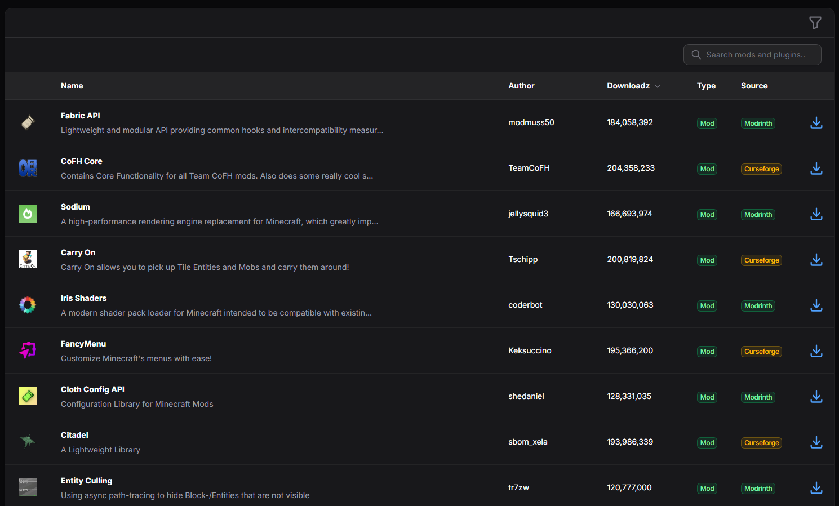Open the Sodium mod title link
Image resolution: width=839 pixels, height=506 pixels.
point(76,207)
